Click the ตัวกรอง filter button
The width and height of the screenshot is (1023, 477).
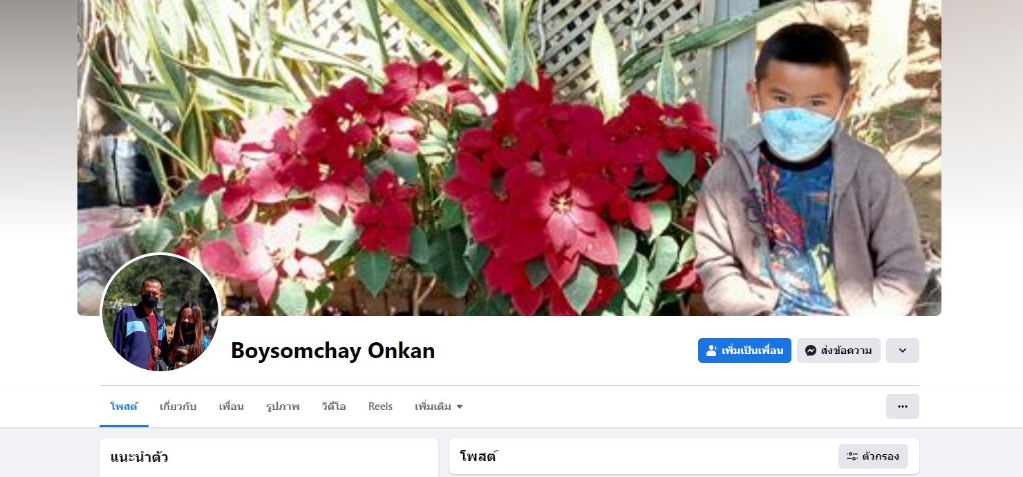click(x=873, y=456)
